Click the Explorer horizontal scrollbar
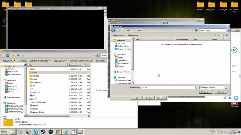Image resolution: width=241 pixels, height=135 pixels. pyautogui.click(x=50, y=115)
